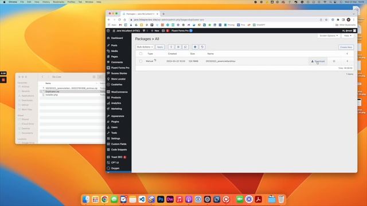This screenshot has height=206, width=367.
Task: Open Marketing in sidebar
Action: click(116, 109)
